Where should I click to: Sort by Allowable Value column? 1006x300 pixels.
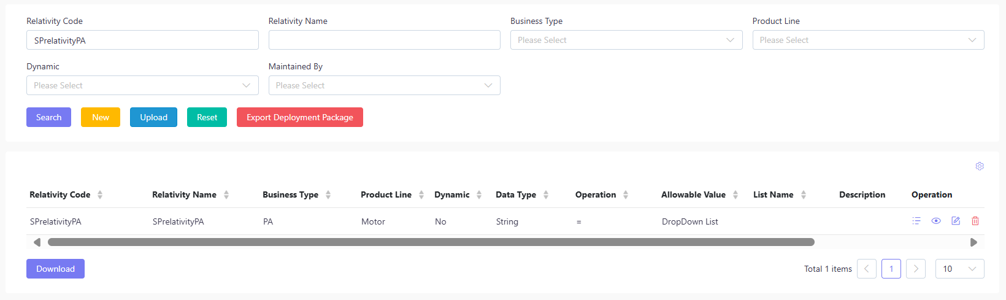(x=735, y=194)
